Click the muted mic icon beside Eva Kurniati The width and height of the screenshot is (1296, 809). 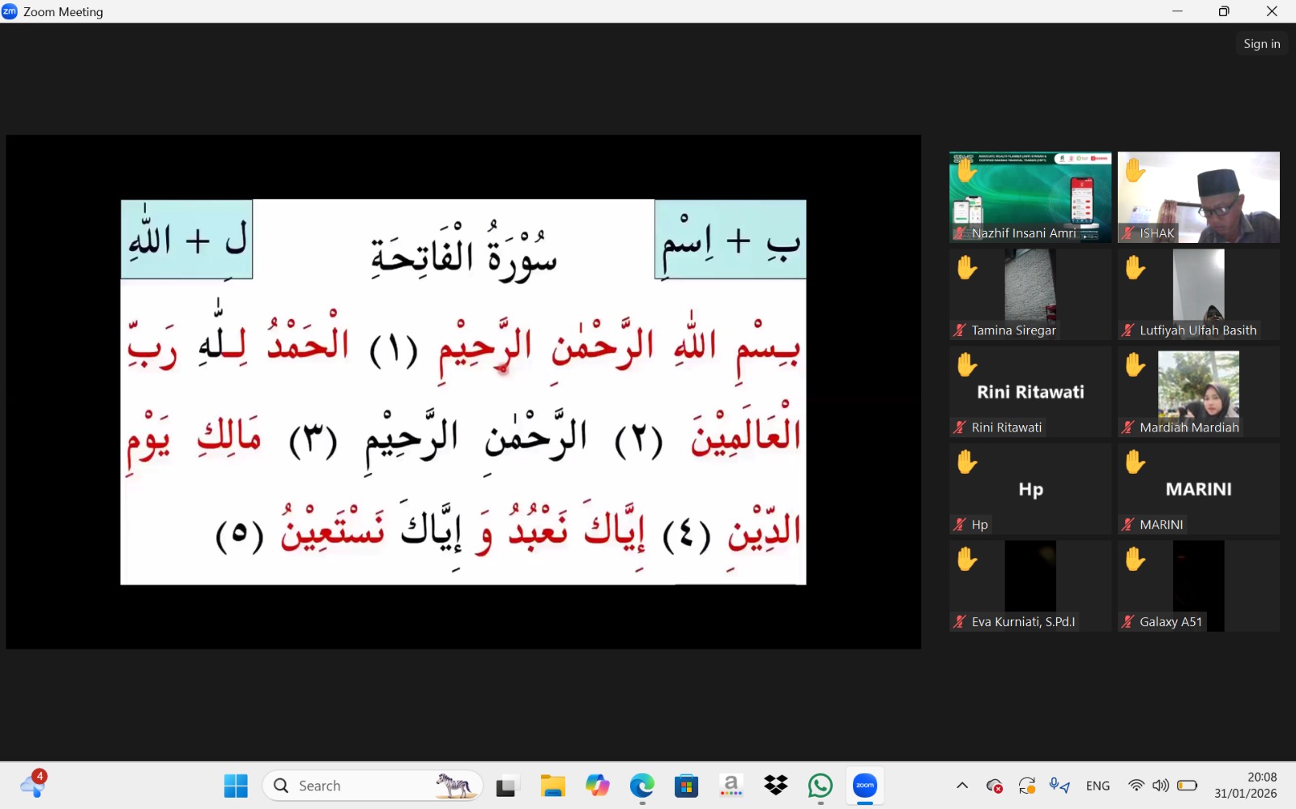(960, 622)
